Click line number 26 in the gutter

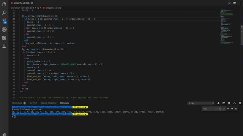coord(14,19)
